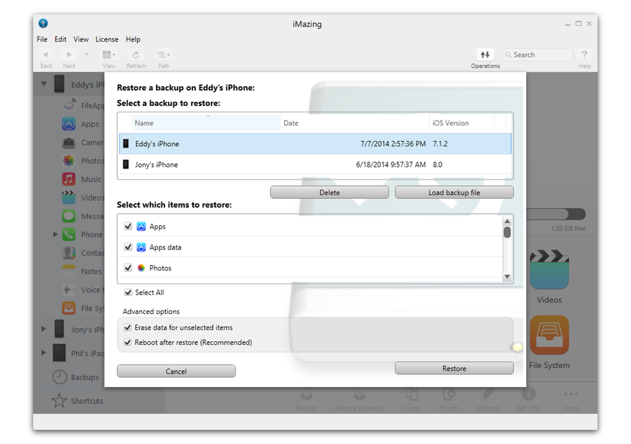Open the Edit menu
Viewport: 631px width, 444px height.
pyautogui.click(x=61, y=39)
